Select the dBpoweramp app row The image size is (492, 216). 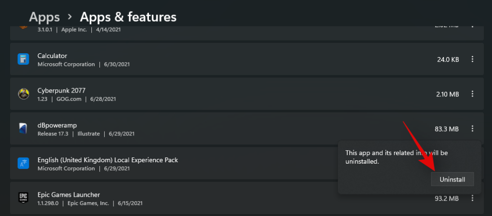click(240, 129)
